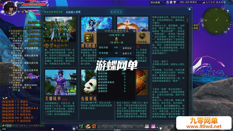233x131 pixels.
Task: Click the no-entry circle icon on upgrade popup
Action: click(x=134, y=31)
